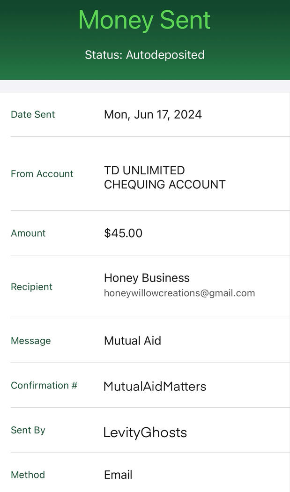Open the honeywillowcreations@gmail.com email address
This screenshot has width=290, height=492.
coord(179,293)
